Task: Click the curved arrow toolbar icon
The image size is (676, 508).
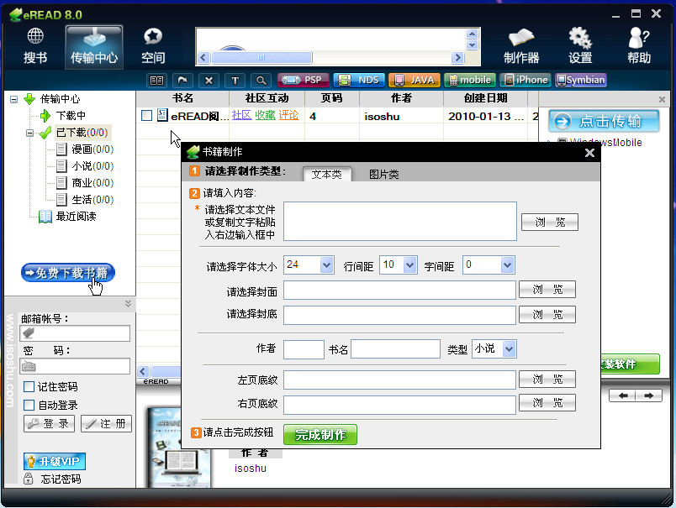Action: pyautogui.click(x=182, y=80)
